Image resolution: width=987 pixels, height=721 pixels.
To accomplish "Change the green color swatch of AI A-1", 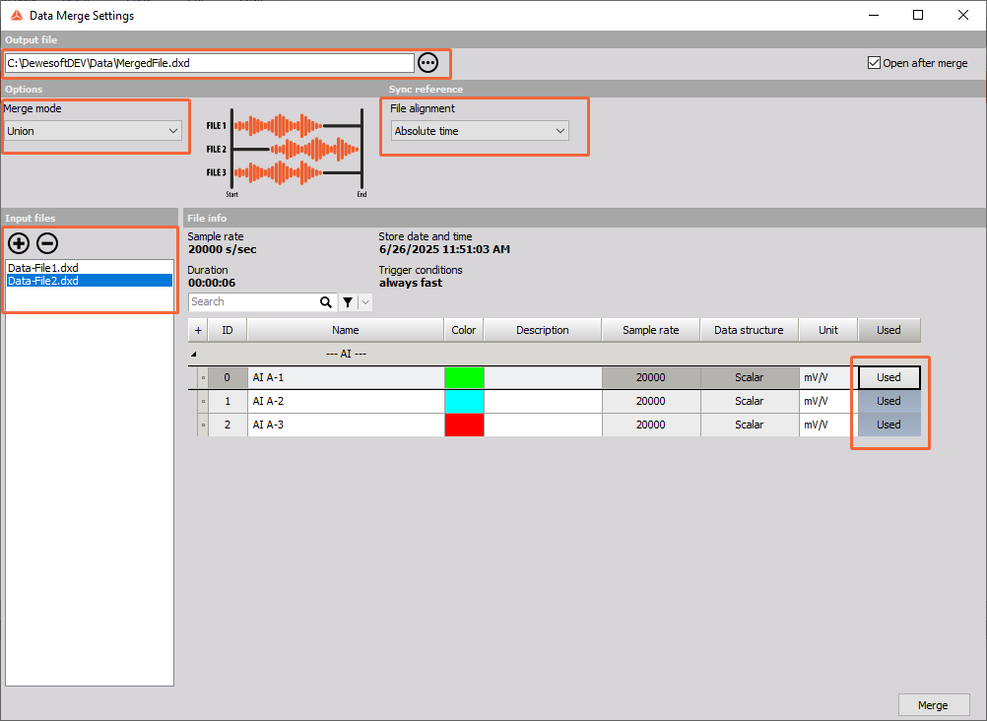I will pos(463,377).
